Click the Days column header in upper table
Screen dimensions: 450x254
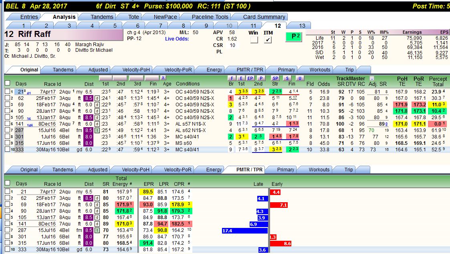coord(21,83)
